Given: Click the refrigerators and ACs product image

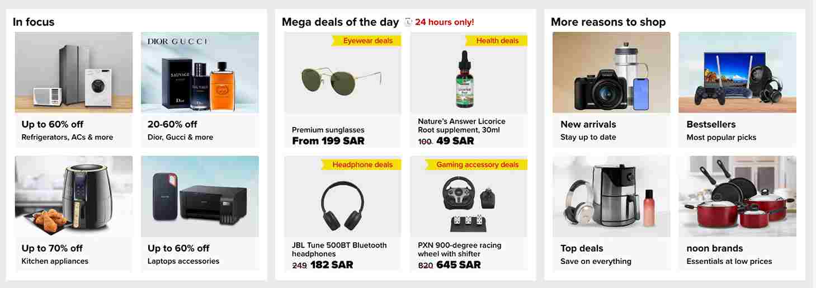Looking at the screenshot, I should tap(74, 73).
